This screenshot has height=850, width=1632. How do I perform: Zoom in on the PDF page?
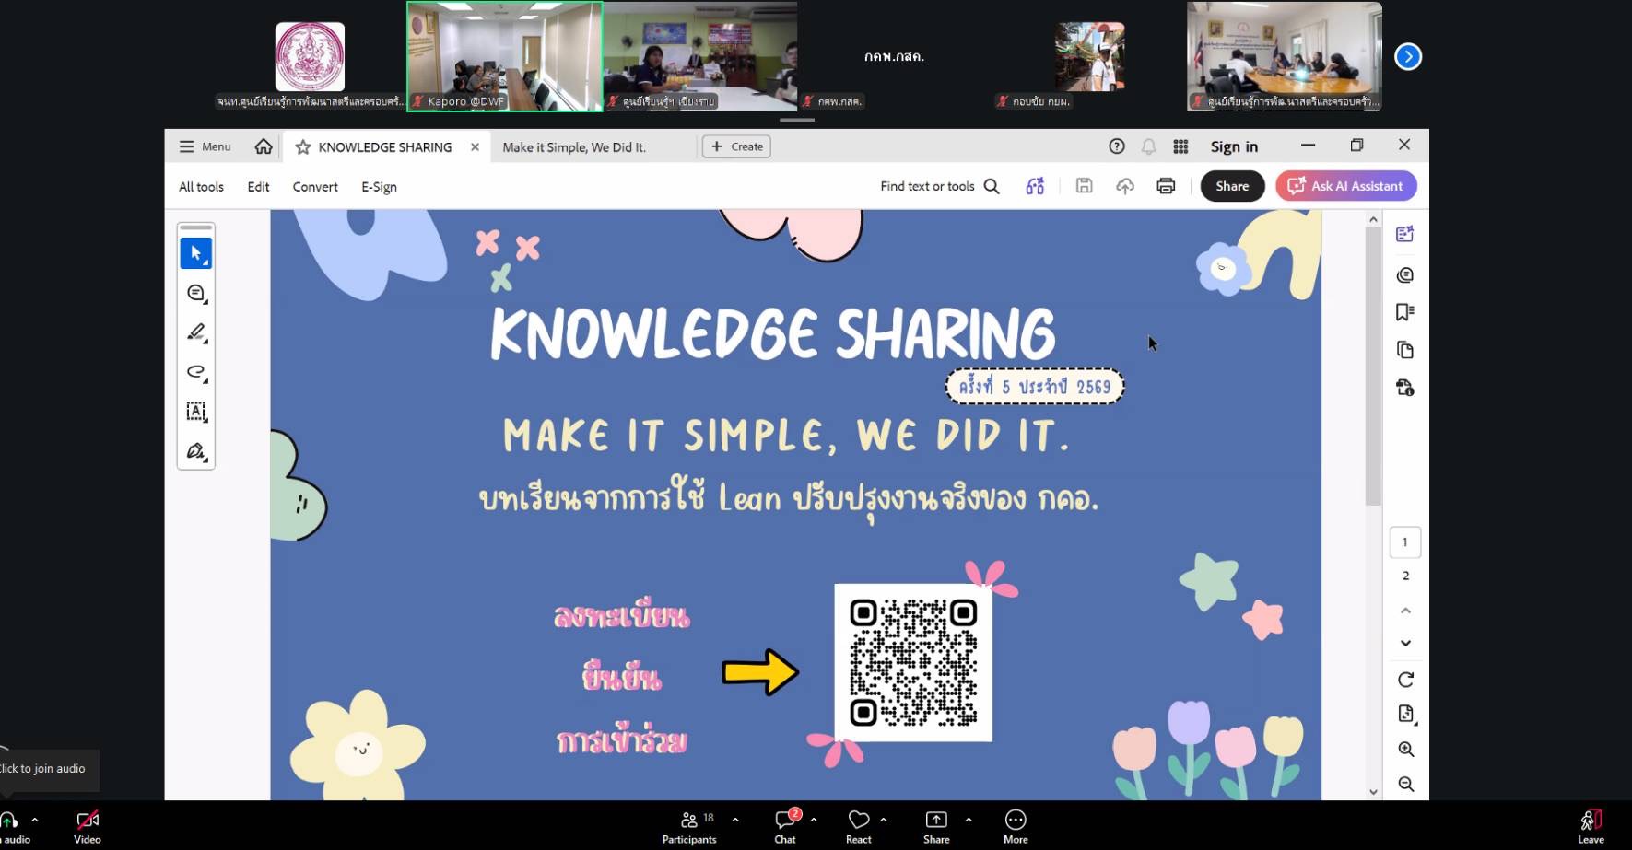1405,750
